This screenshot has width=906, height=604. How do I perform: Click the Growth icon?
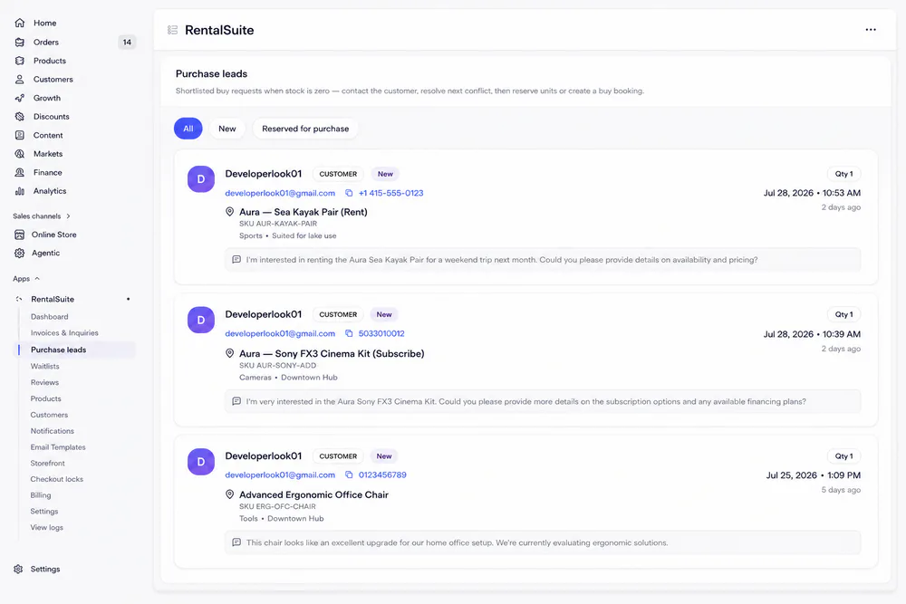coord(20,98)
